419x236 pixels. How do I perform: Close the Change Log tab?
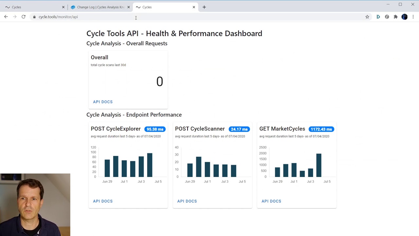click(129, 7)
